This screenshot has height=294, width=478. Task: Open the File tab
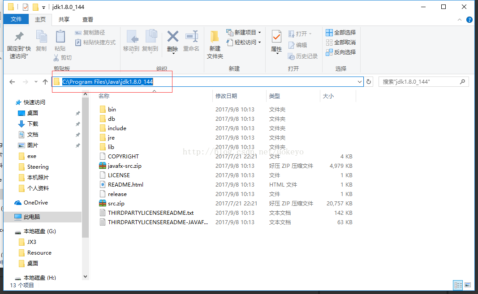click(x=16, y=19)
